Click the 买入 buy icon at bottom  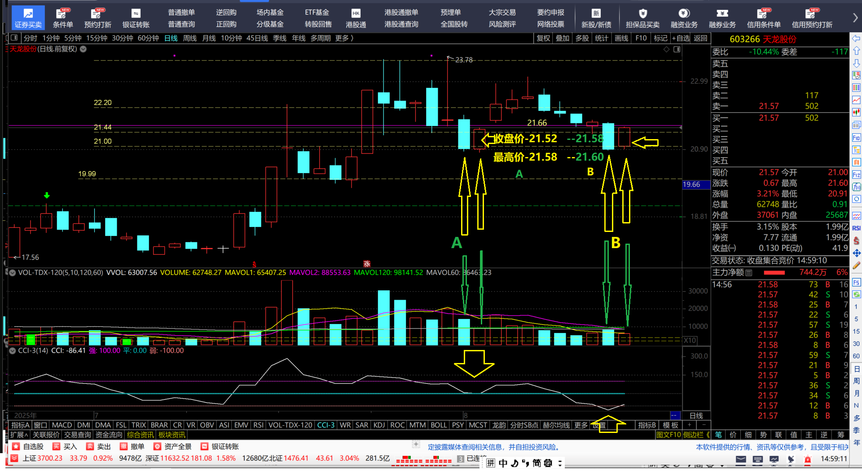[x=56, y=446]
